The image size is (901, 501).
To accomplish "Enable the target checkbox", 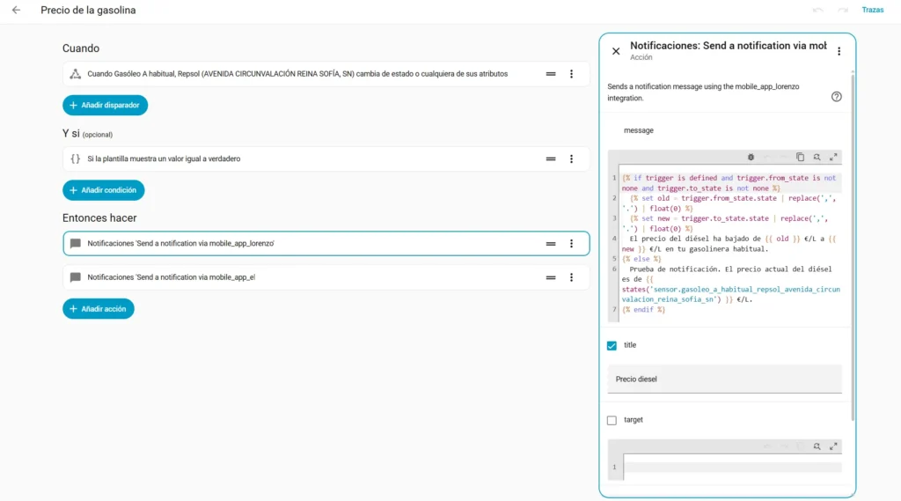I will pyautogui.click(x=612, y=421).
